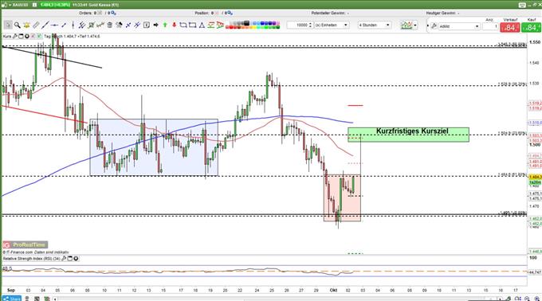Click Orders search magnifier icon
The height and width of the screenshot is (301, 542).
[113, 13]
